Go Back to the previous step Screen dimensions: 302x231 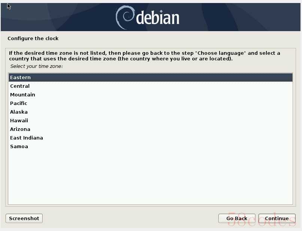(x=237, y=218)
